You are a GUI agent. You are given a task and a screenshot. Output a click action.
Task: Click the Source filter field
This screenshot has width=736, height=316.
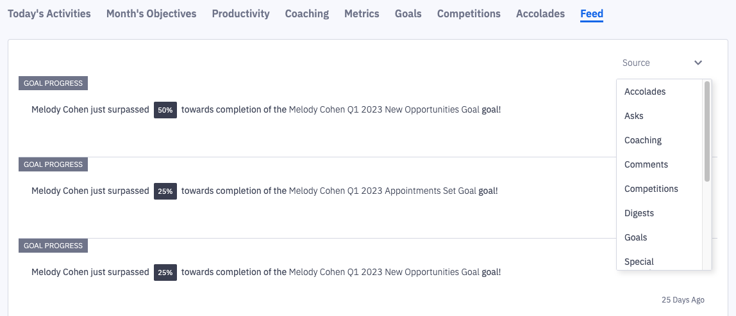654,63
